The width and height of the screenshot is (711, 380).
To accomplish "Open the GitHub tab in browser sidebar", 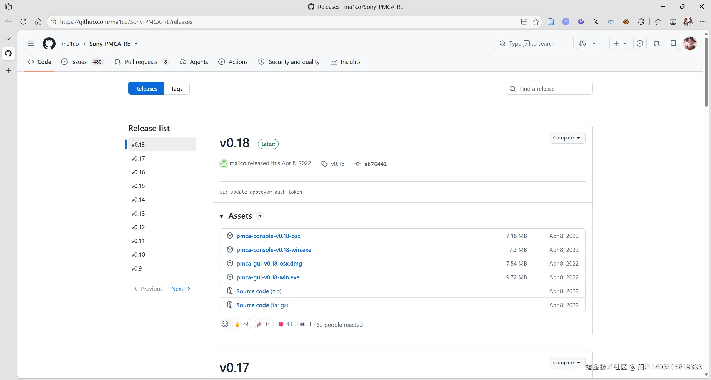I will 8,53.
